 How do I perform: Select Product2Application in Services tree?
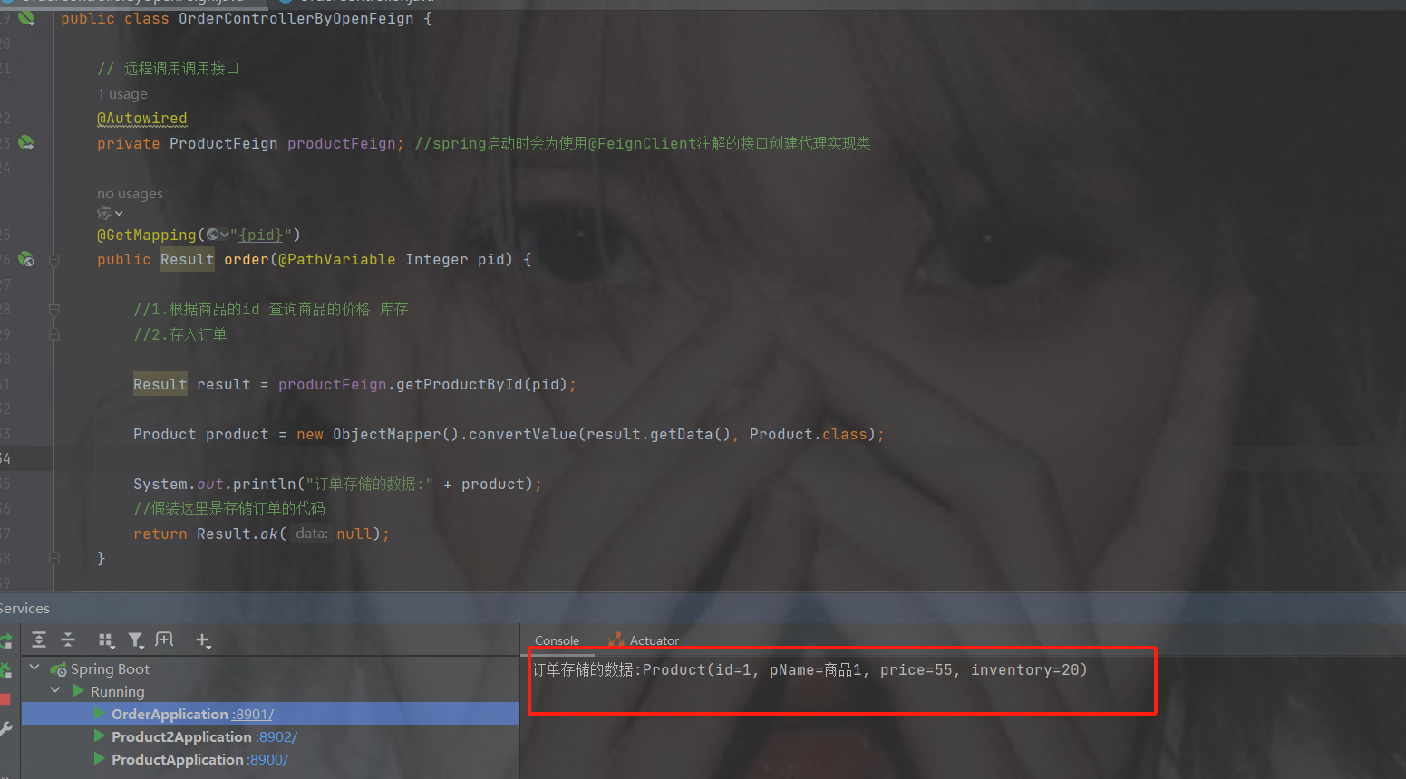(x=269, y=736)
